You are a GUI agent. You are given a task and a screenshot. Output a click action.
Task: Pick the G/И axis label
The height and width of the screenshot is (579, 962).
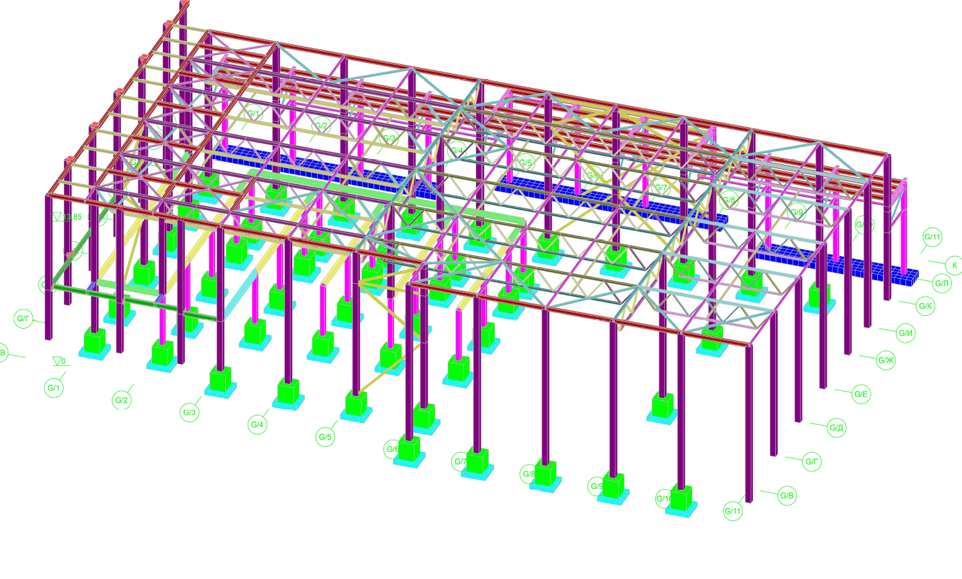(x=906, y=333)
